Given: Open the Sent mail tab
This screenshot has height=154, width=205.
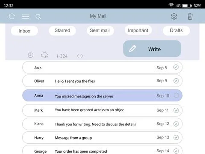Looking at the screenshot, I should [x=100, y=30].
